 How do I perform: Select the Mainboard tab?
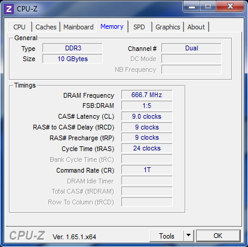(x=78, y=27)
